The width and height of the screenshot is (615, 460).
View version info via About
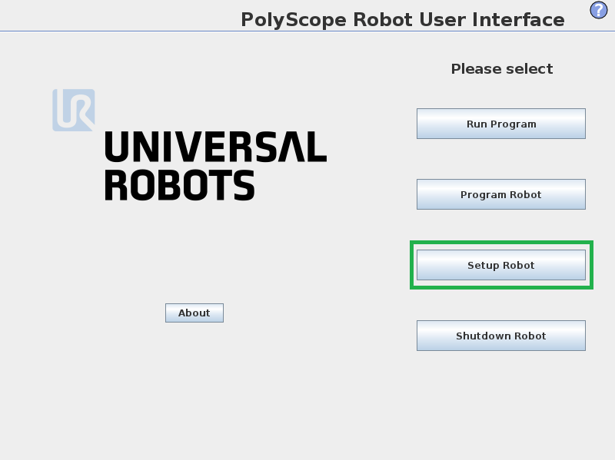[x=194, y=313]
